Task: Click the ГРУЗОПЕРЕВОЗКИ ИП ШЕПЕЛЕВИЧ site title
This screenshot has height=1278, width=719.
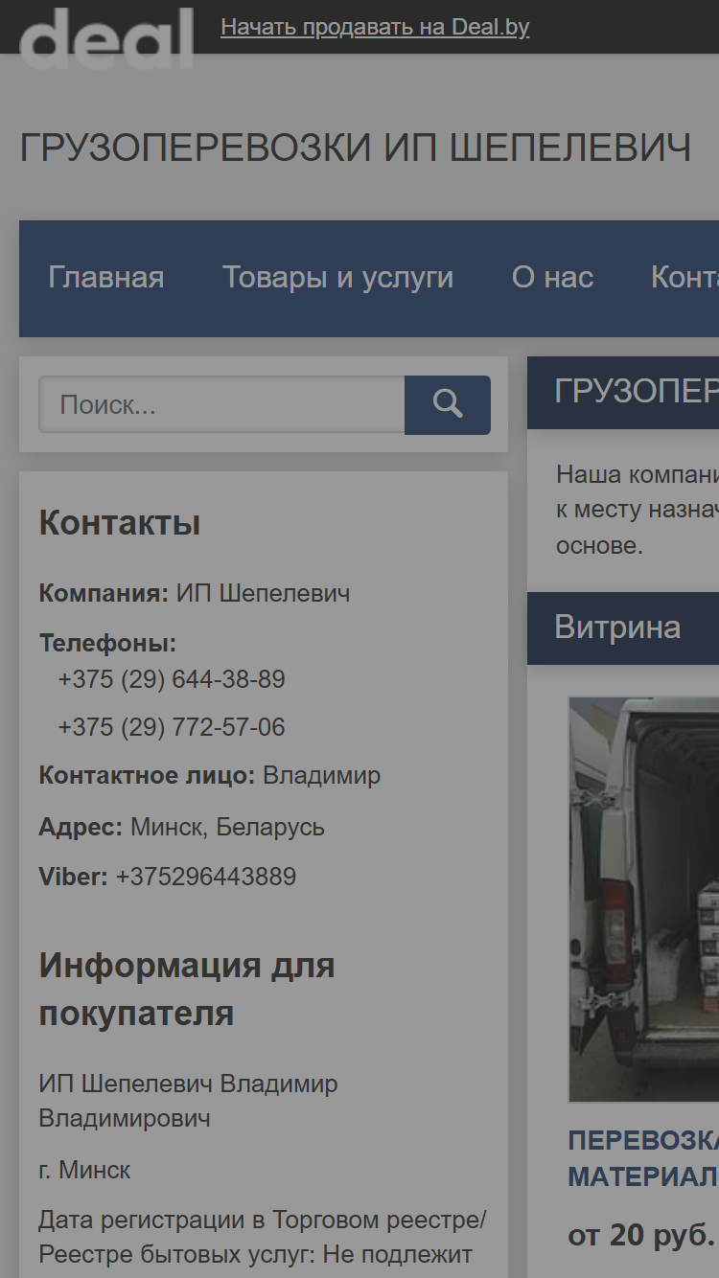Action: coord(356,148)
